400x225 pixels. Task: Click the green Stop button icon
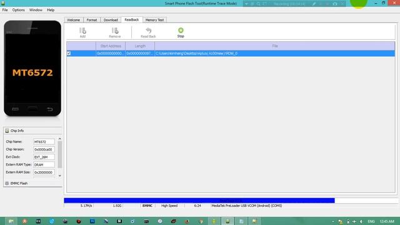[x=181, y=31]
